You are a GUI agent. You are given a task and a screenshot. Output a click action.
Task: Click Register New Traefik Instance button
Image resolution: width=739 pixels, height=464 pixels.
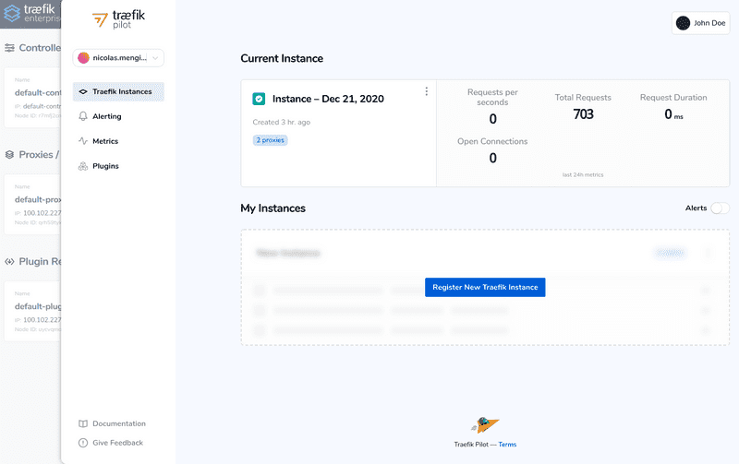(485, 287)
